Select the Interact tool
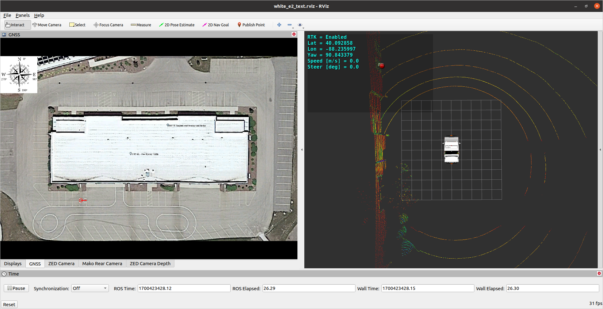The image size is (603, 309). click(x=15, y=25)
